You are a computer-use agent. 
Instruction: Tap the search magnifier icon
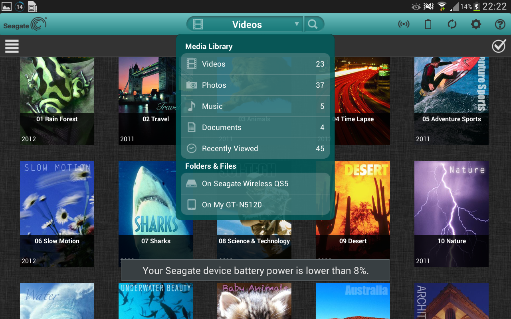click(313, 24)
